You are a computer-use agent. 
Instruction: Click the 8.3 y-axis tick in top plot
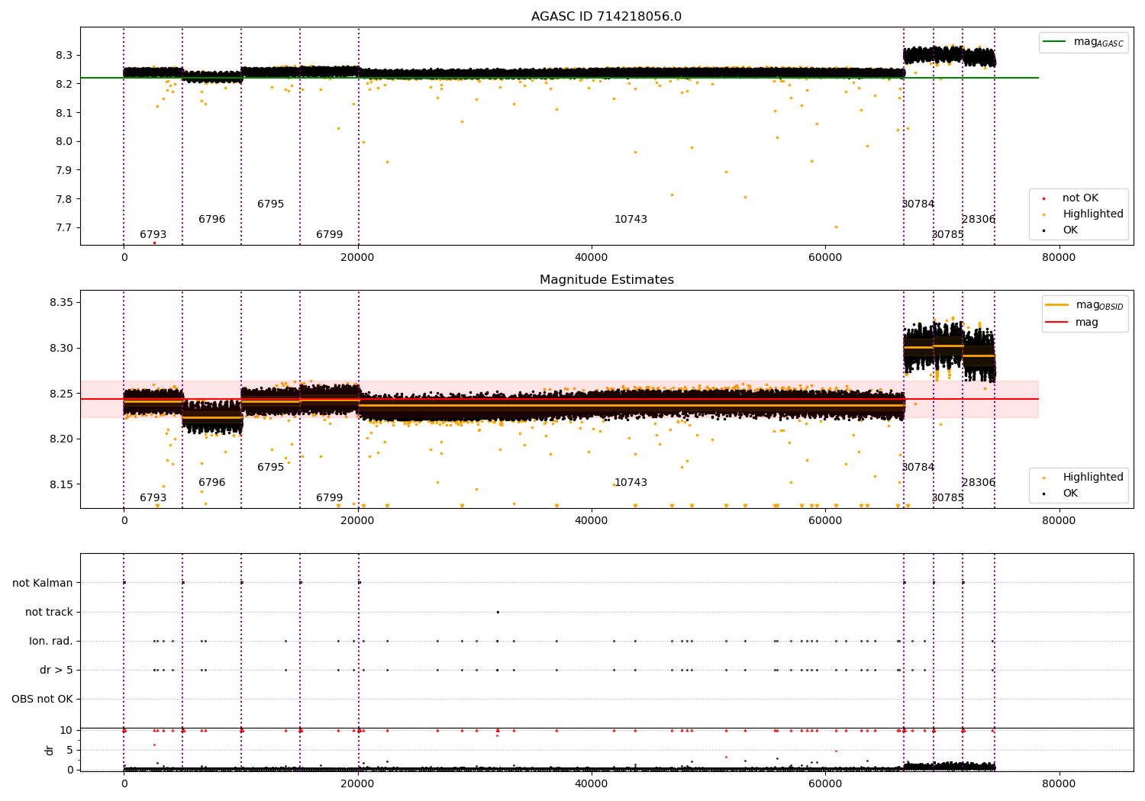64,56
